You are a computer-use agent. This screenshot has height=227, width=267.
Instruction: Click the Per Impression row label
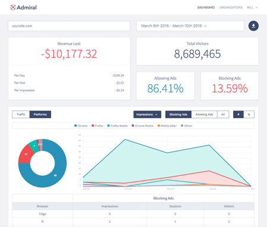tap(24, 90)
